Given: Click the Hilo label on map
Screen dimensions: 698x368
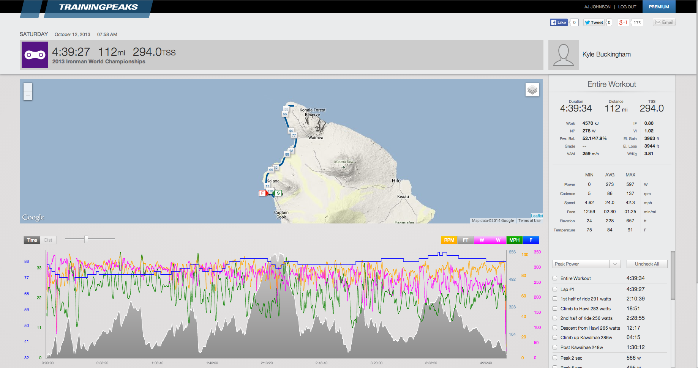Looking at the screenshot, I should point(396,181).
